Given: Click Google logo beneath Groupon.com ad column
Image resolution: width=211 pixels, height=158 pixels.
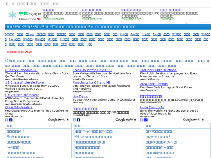Looking at the screenshot, I should [x=188, y=120].
